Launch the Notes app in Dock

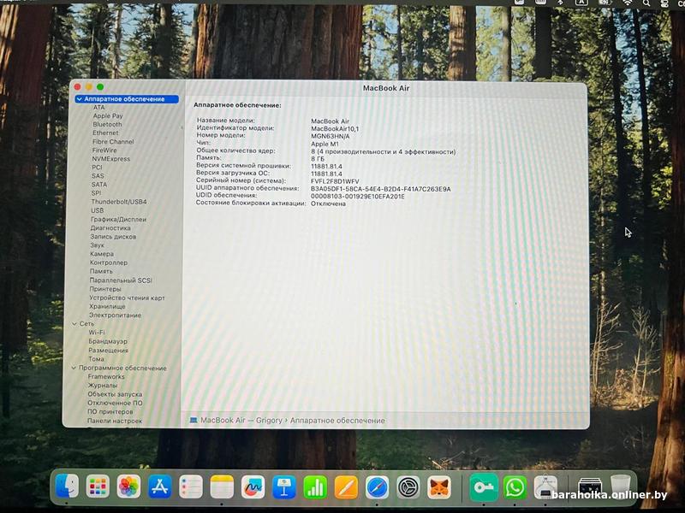point(222,486)
